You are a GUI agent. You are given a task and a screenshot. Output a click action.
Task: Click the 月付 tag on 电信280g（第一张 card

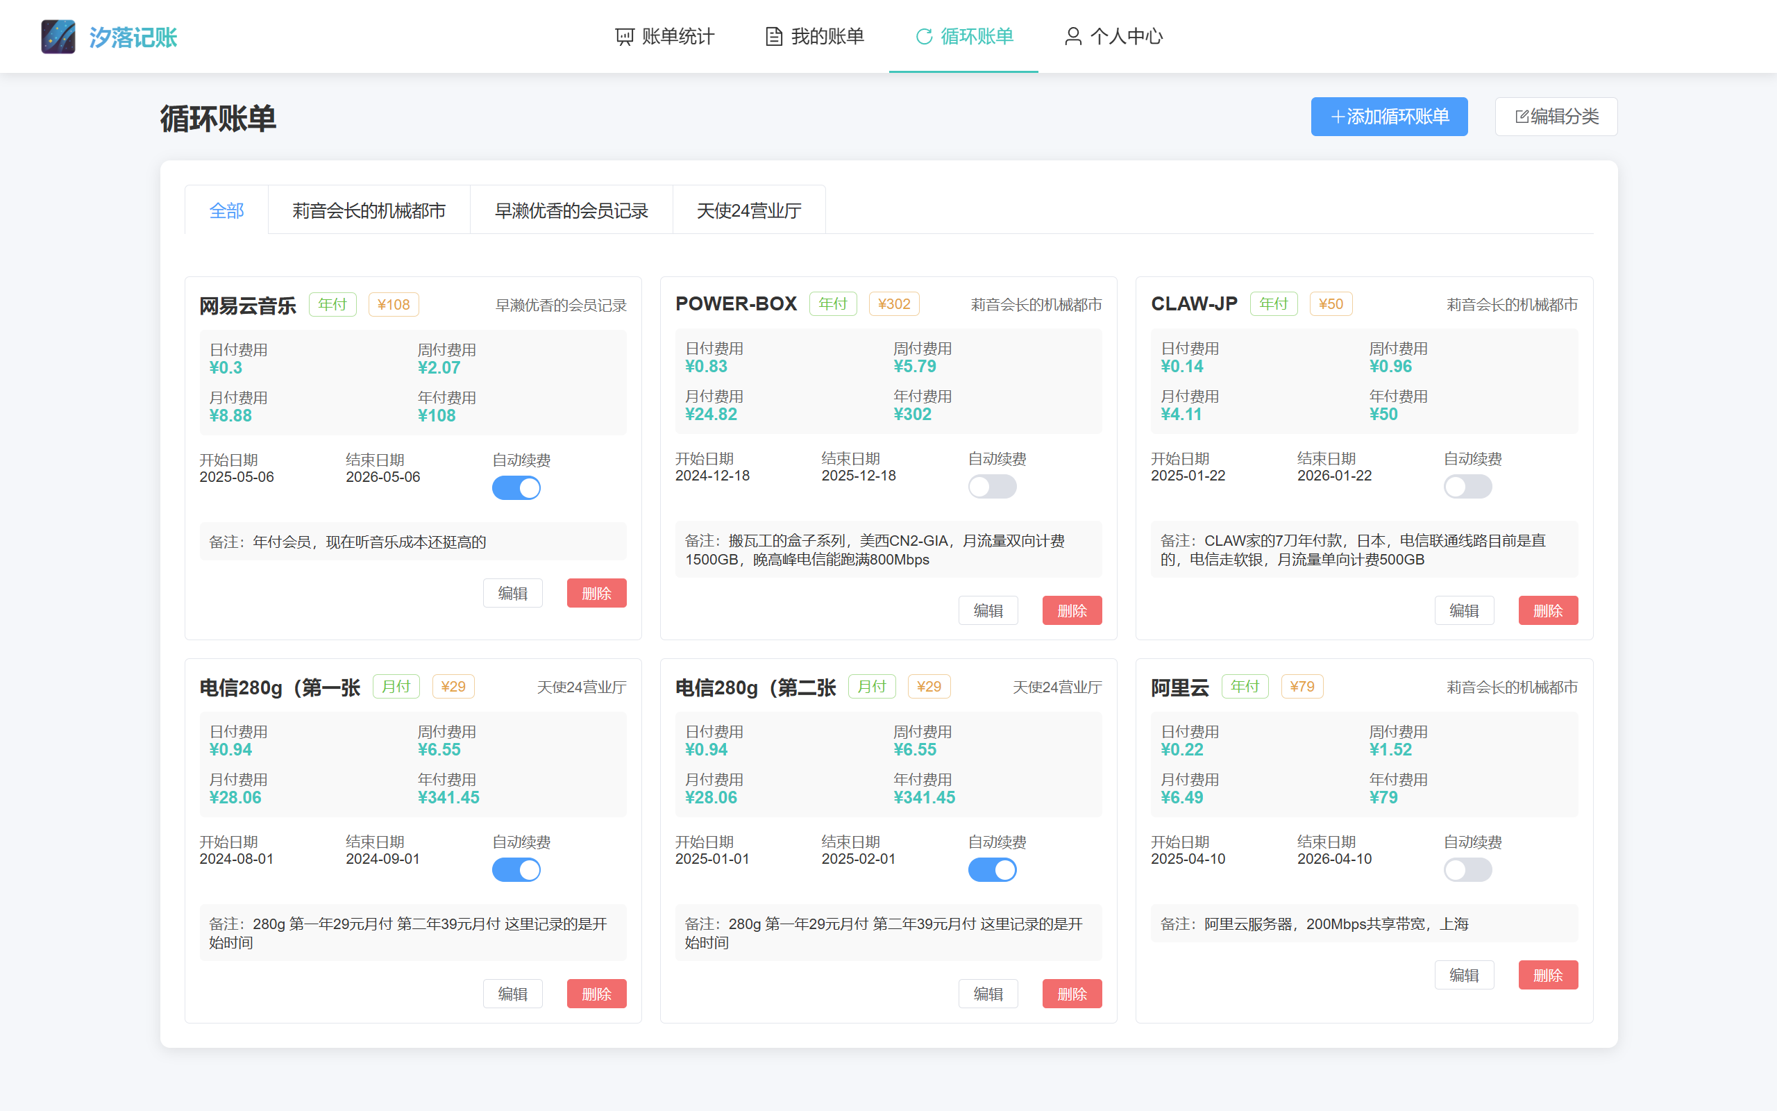396,686
